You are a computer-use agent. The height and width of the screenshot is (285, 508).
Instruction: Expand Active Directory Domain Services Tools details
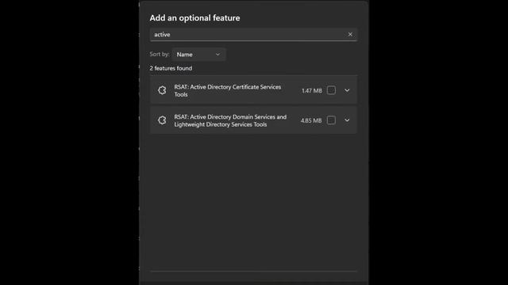click(x=347, y=120)
